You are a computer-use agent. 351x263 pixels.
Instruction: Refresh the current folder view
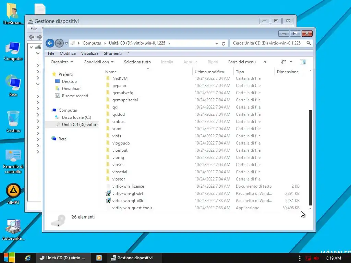tap(223, 43)
